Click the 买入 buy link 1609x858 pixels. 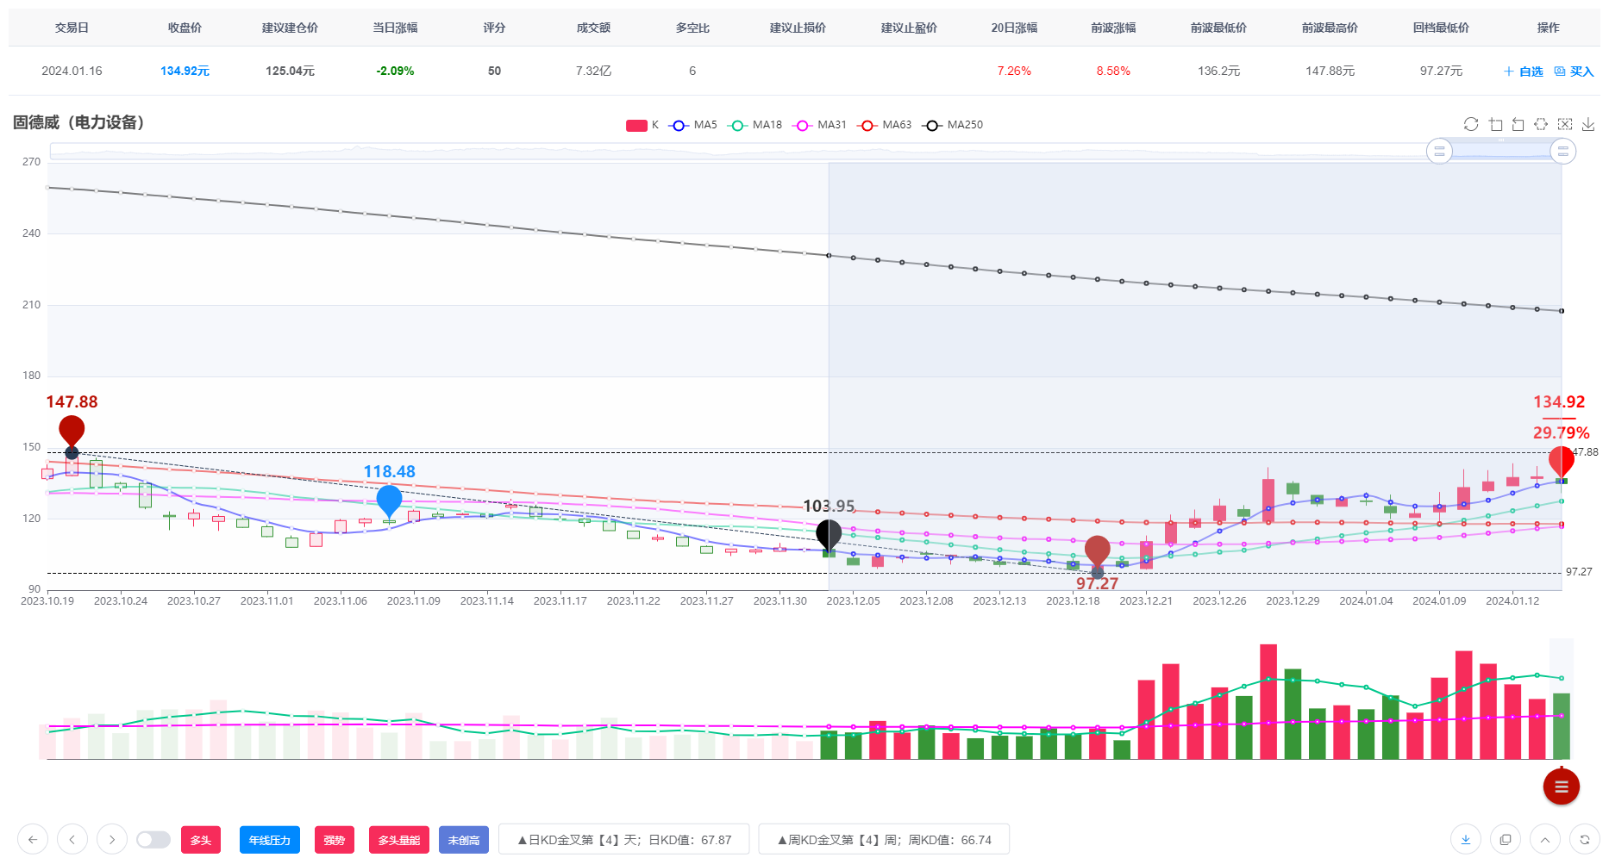[1575, 71]
